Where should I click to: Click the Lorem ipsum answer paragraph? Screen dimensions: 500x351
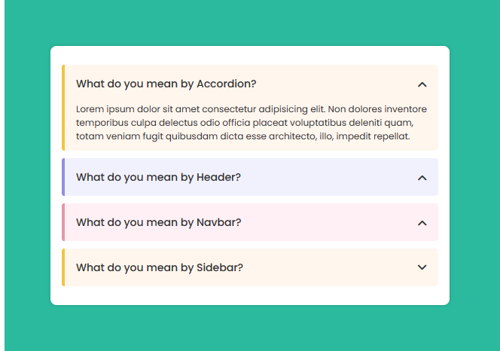[252, 123]
